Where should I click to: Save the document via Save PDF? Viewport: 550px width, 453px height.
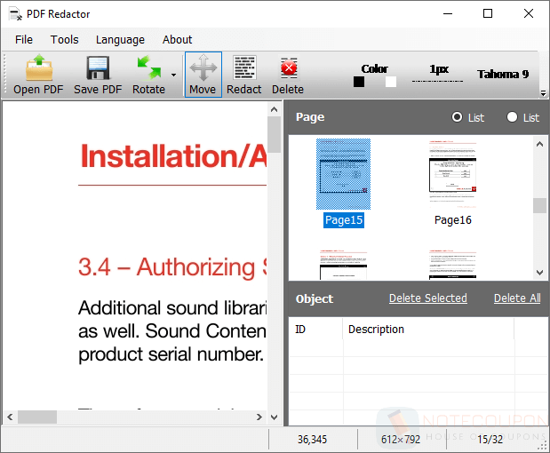pos(98,75)
